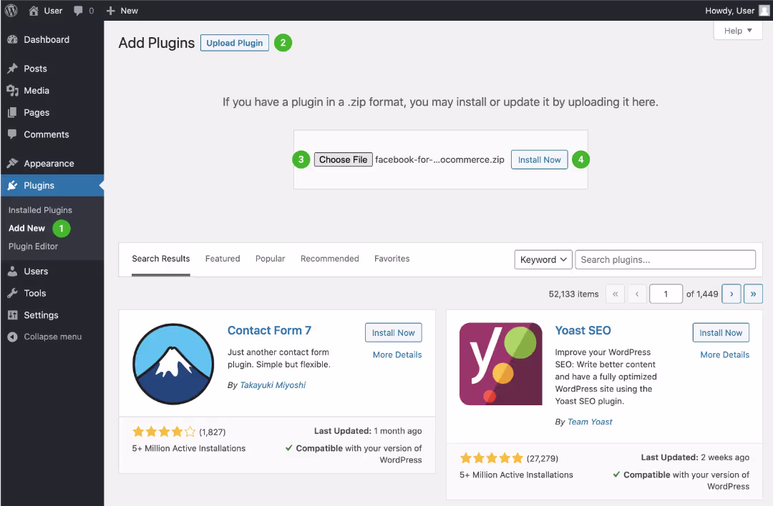The image size is (773, 506).
Task: Install Contact Form 7 plugin
Action: [x=394, y=333]
